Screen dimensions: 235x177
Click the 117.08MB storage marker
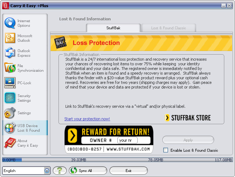pyautogui.click(x=224, y=160)
